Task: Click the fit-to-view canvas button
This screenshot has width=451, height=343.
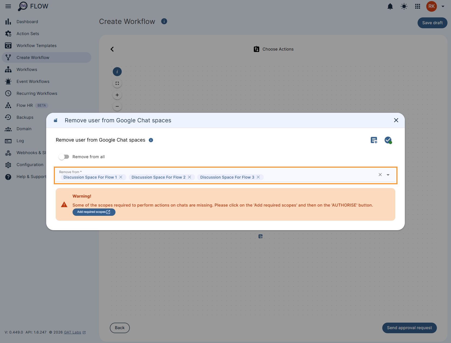Action: [x=117, y=83]
